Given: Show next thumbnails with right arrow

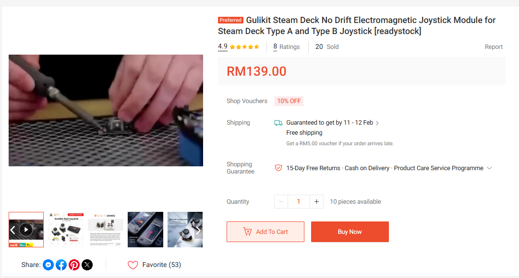Looking at the screenshot, I should 198,230.
